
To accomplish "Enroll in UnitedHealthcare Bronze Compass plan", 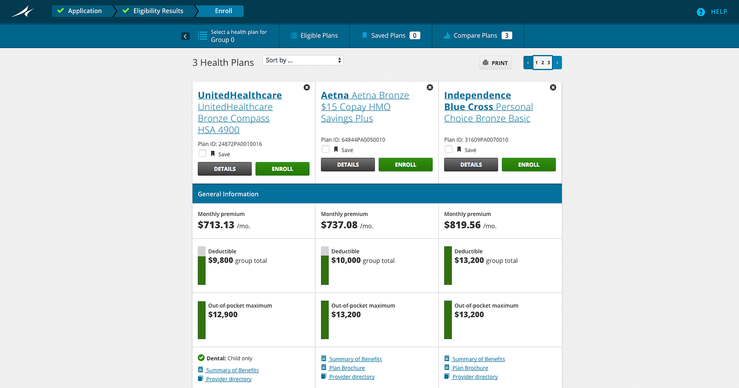I will coord(283,169).
